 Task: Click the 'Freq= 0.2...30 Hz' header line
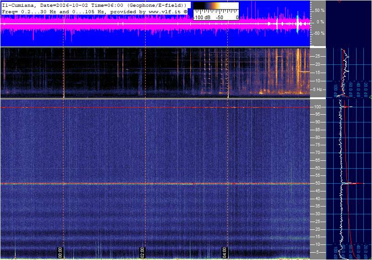pos(94,11)
